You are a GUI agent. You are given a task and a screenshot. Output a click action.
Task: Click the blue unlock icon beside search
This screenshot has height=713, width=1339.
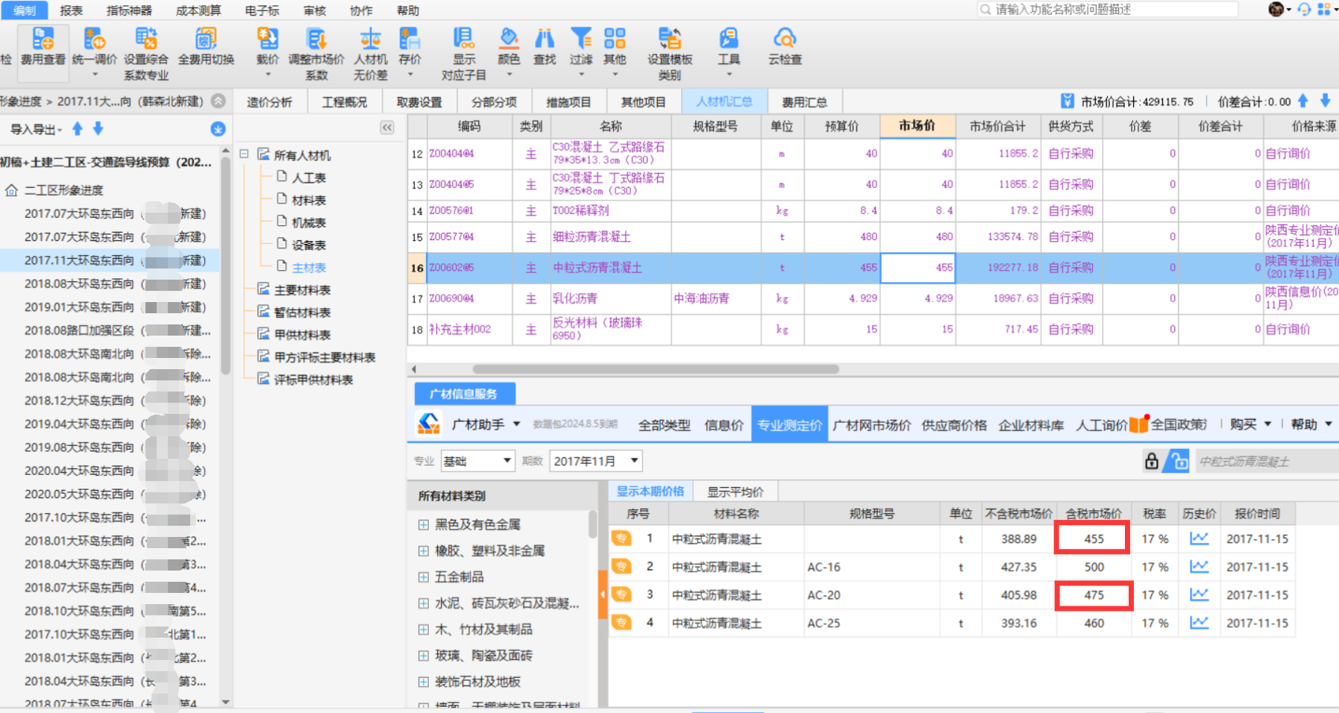pos(1179,461)
